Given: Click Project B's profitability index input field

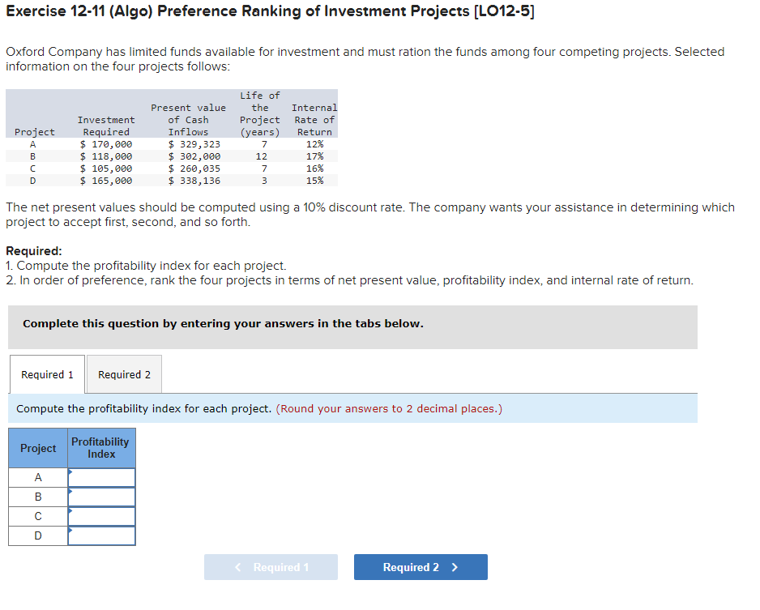Looking at the screenshot, I should [x=104, y=497].
